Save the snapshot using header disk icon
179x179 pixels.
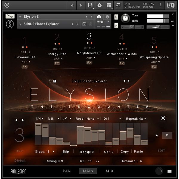click(84, 24)
